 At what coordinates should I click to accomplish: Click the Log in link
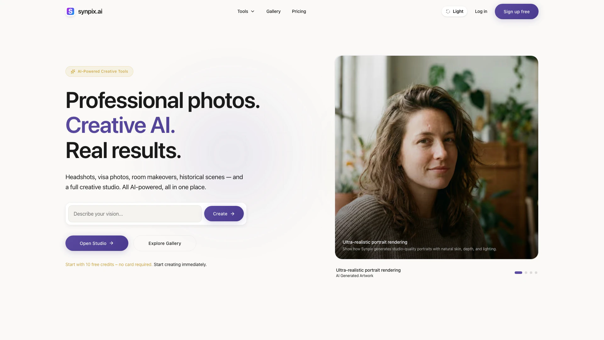(x=481, y=11)
